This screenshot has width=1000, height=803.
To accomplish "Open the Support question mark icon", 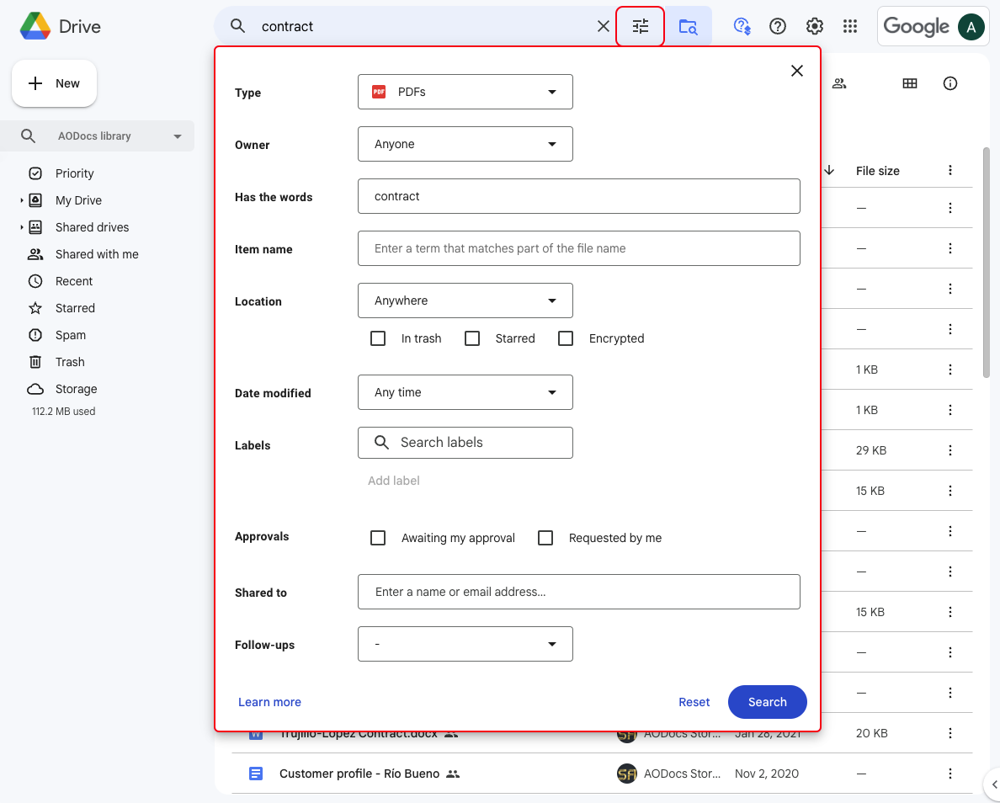I will [778, 26].
